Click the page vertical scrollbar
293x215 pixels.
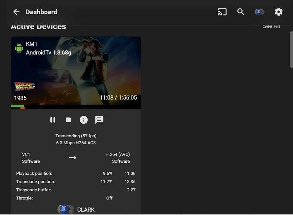(x=291, y=50)
